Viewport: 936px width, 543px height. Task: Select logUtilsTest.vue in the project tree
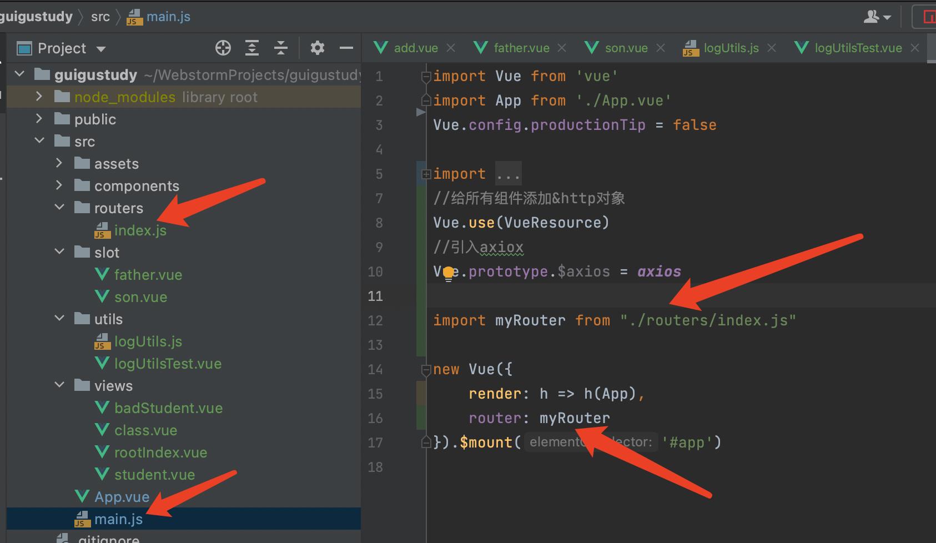(168, 364)
